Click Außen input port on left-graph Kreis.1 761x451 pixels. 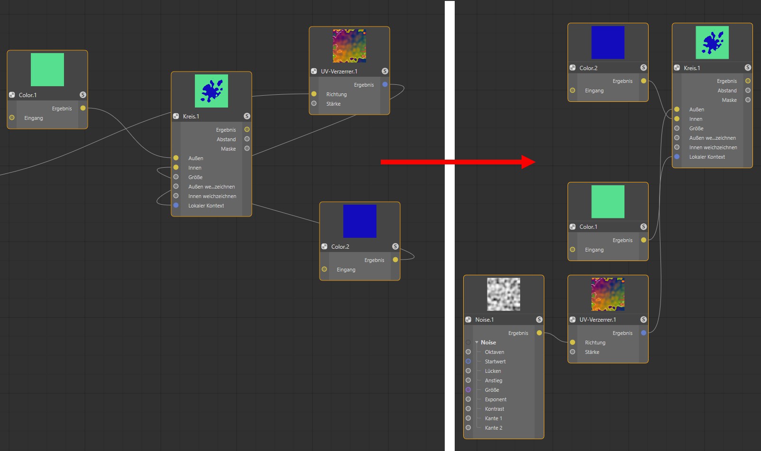tap(176, 158)
